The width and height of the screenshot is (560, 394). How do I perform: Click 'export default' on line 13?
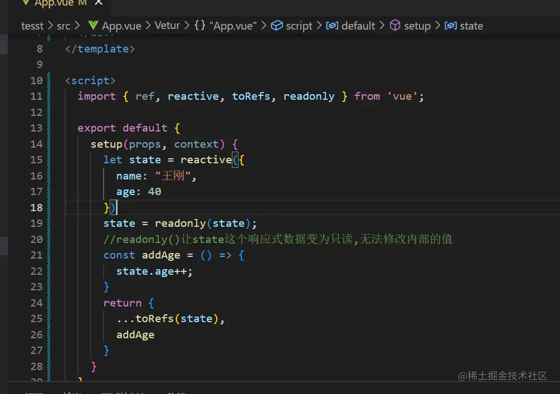123,128
